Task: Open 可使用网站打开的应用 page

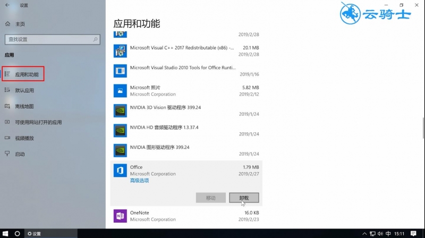Action: coord(38,122)
